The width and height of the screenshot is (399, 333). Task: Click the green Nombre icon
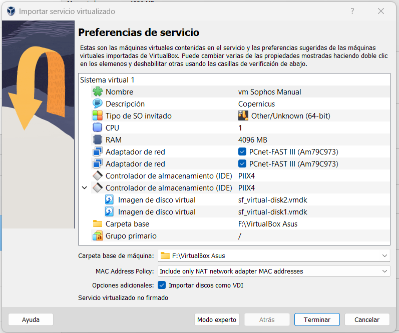point(97,92)
